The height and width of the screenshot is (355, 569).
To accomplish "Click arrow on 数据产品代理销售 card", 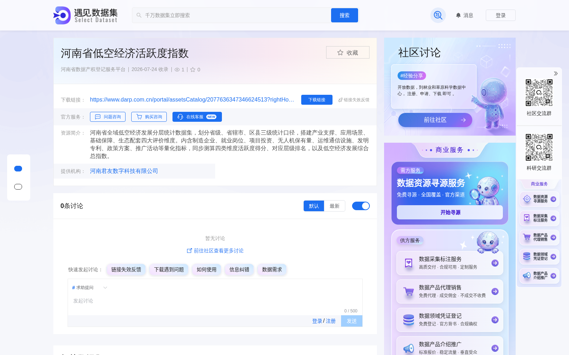I will [495, 291].
